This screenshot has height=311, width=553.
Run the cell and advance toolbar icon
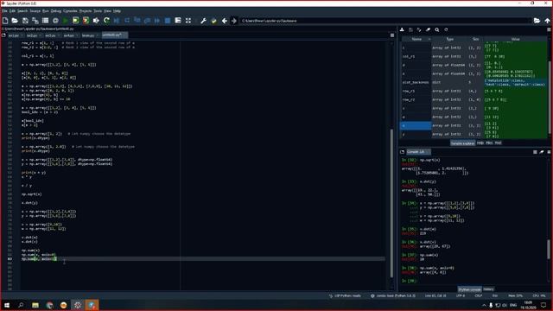click(x=86, y=21)
